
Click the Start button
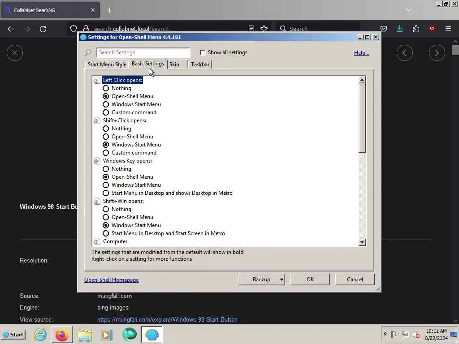click(x=13, y=335)
